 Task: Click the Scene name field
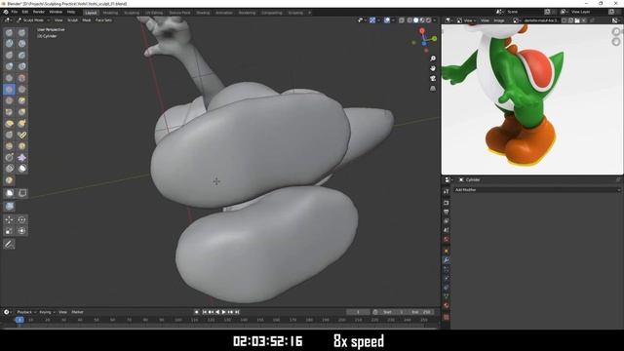pyautogui.click(x=524, y=12)
